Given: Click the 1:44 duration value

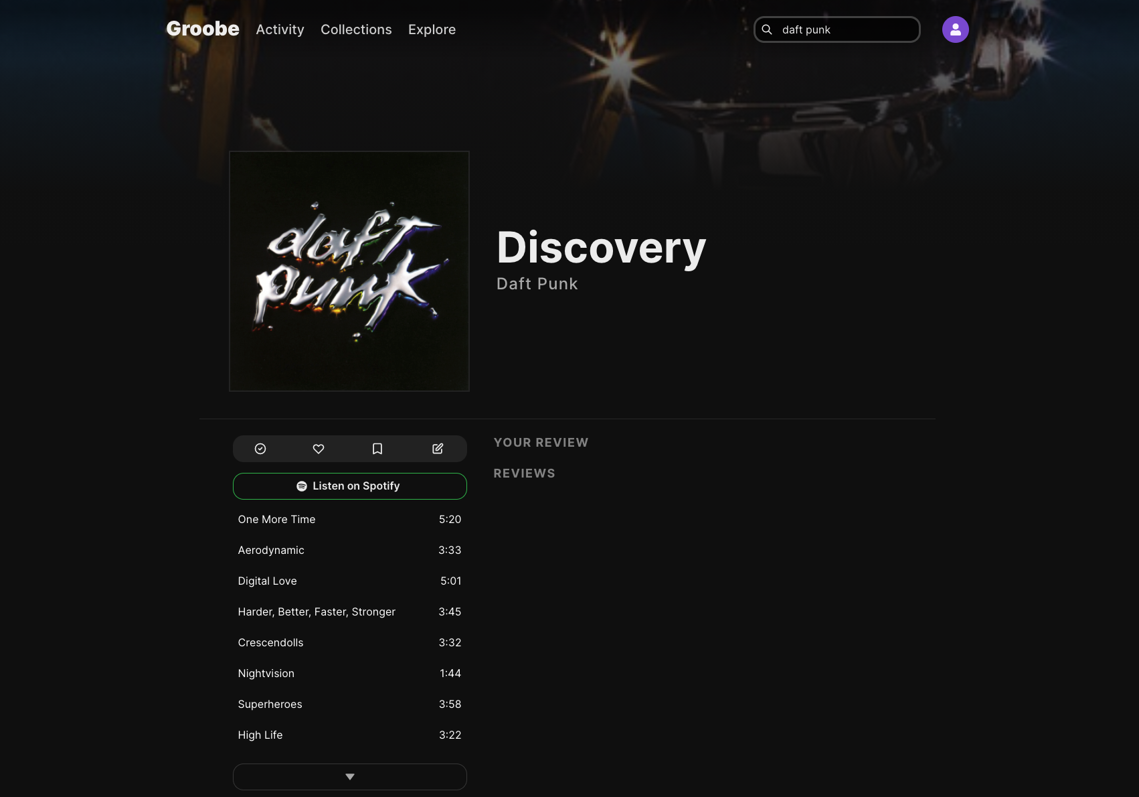Looking at the screenshot, I should click(x=450, y=674).
